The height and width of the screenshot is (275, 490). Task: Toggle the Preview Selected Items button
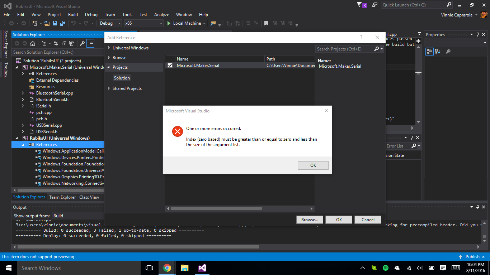pos(90,43)
